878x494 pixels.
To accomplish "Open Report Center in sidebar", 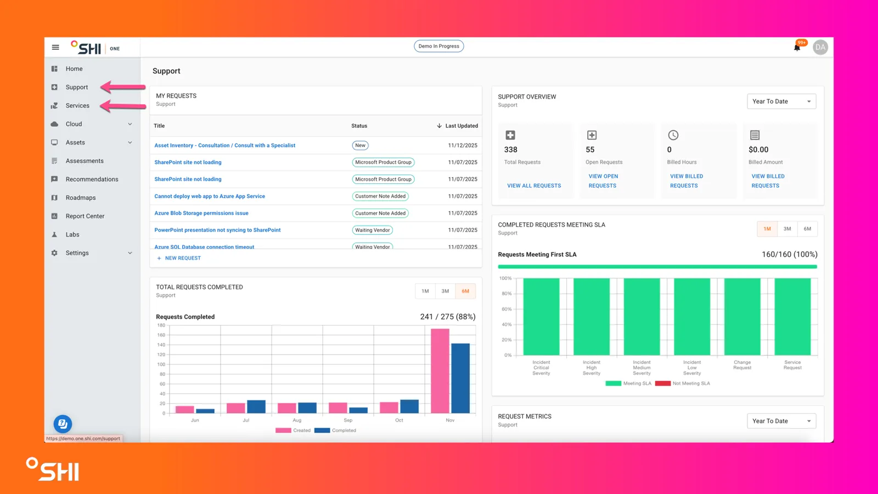I will pos(85,216).
